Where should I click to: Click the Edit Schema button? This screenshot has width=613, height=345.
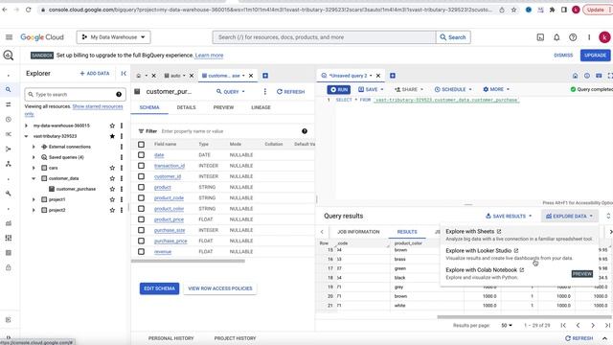click(x=160, y=288)
